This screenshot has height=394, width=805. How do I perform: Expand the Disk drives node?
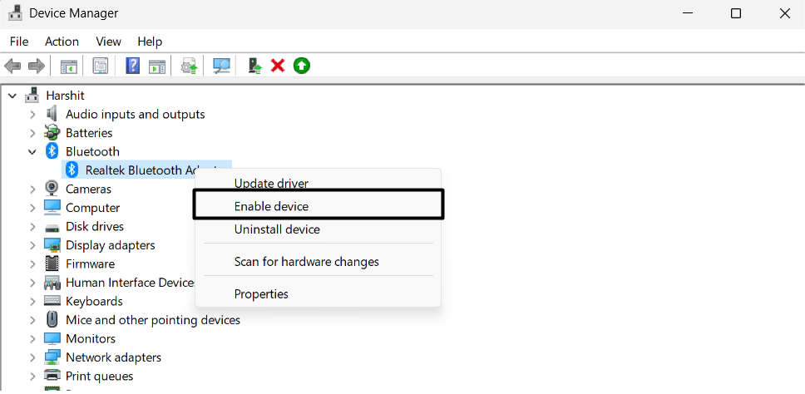point(32,226)
